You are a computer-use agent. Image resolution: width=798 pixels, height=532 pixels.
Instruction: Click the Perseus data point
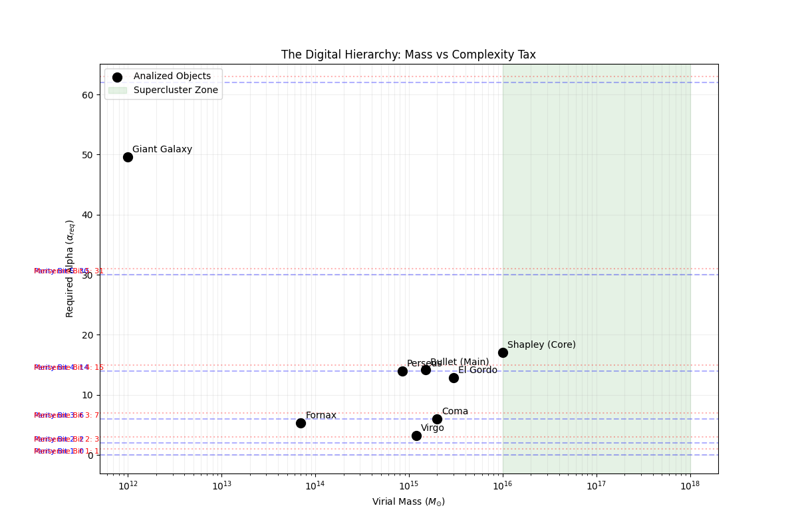pos(402,371)
